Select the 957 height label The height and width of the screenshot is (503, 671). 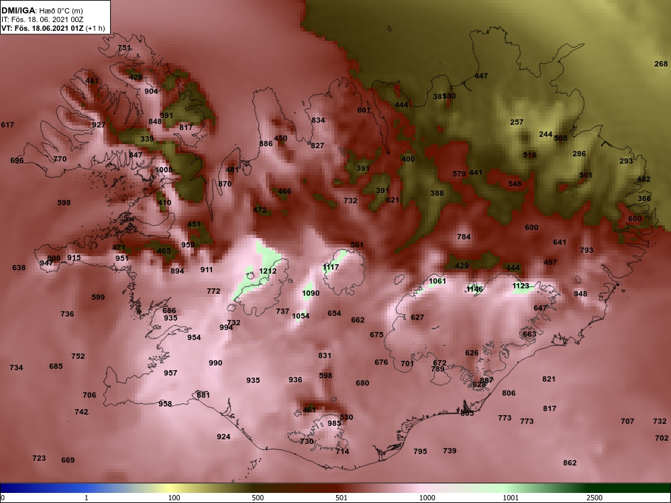[x=170, y=373]
